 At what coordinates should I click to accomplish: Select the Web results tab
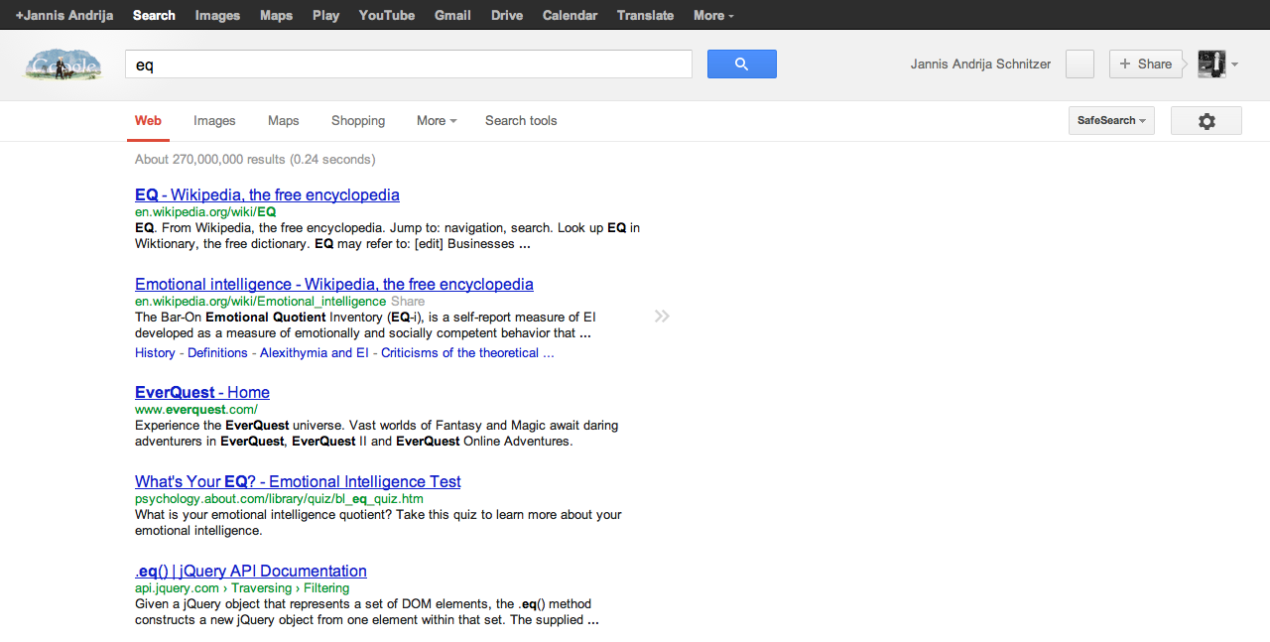tap(148, 121)
